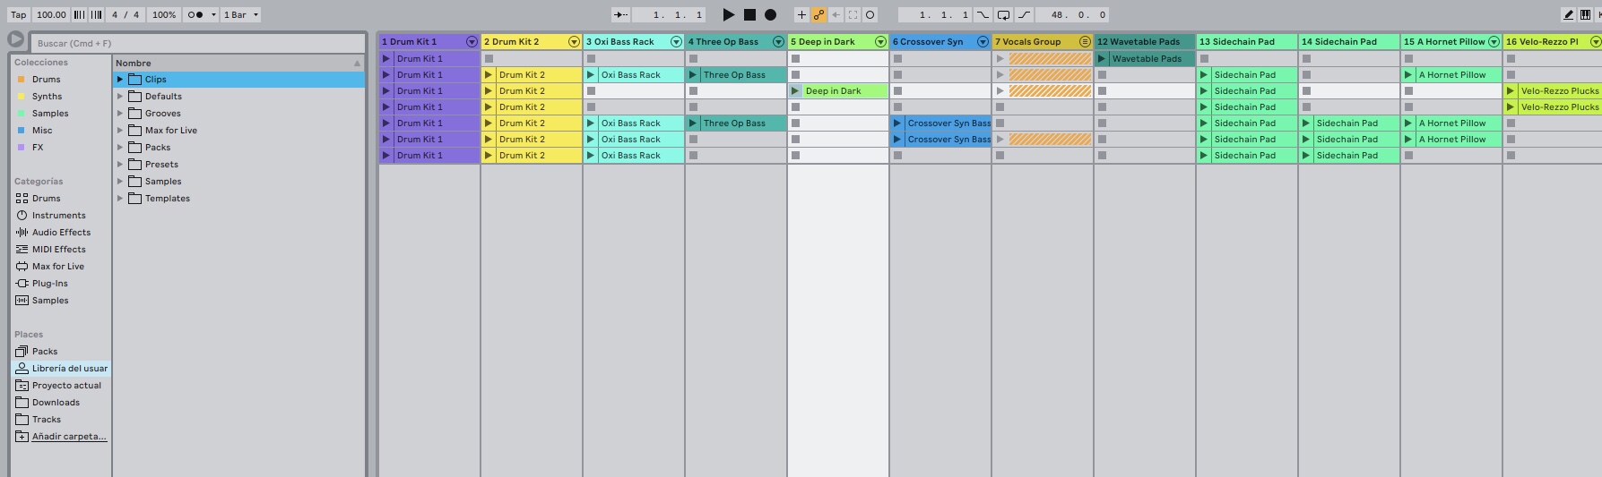Screen dimensions: 1602x477
Task: Toggle Draw Mode pencil icon
Action: click(1568, 14)
